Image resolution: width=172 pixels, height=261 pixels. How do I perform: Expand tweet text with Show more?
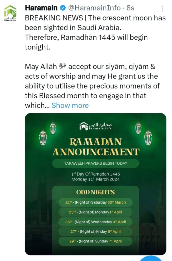[x=70, y=106]
